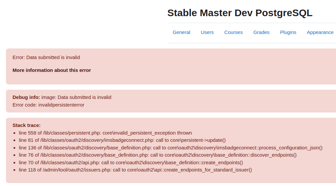Image resolution: width=336 pixels, height=186 pixels.
Task: Click the 'Debug info:' bold label
Action: pos(26,97)
